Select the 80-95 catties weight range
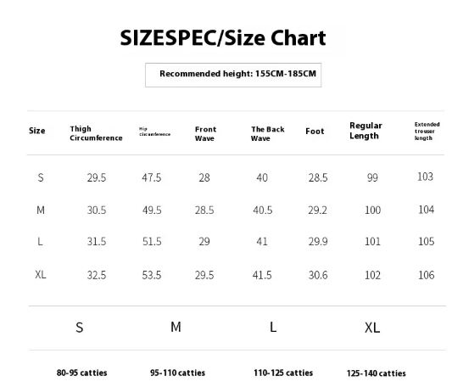This screenshot has height=387, width=452. pos(82,373)
